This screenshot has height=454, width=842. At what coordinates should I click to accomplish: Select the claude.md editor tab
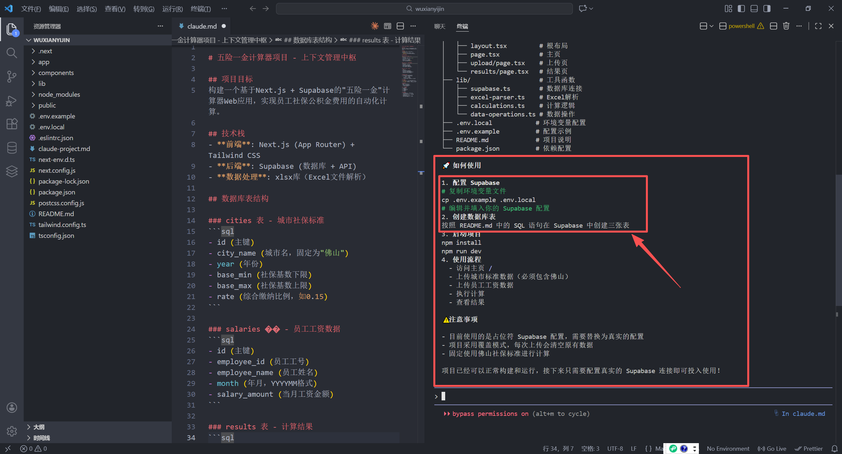(x=202, y=26)
